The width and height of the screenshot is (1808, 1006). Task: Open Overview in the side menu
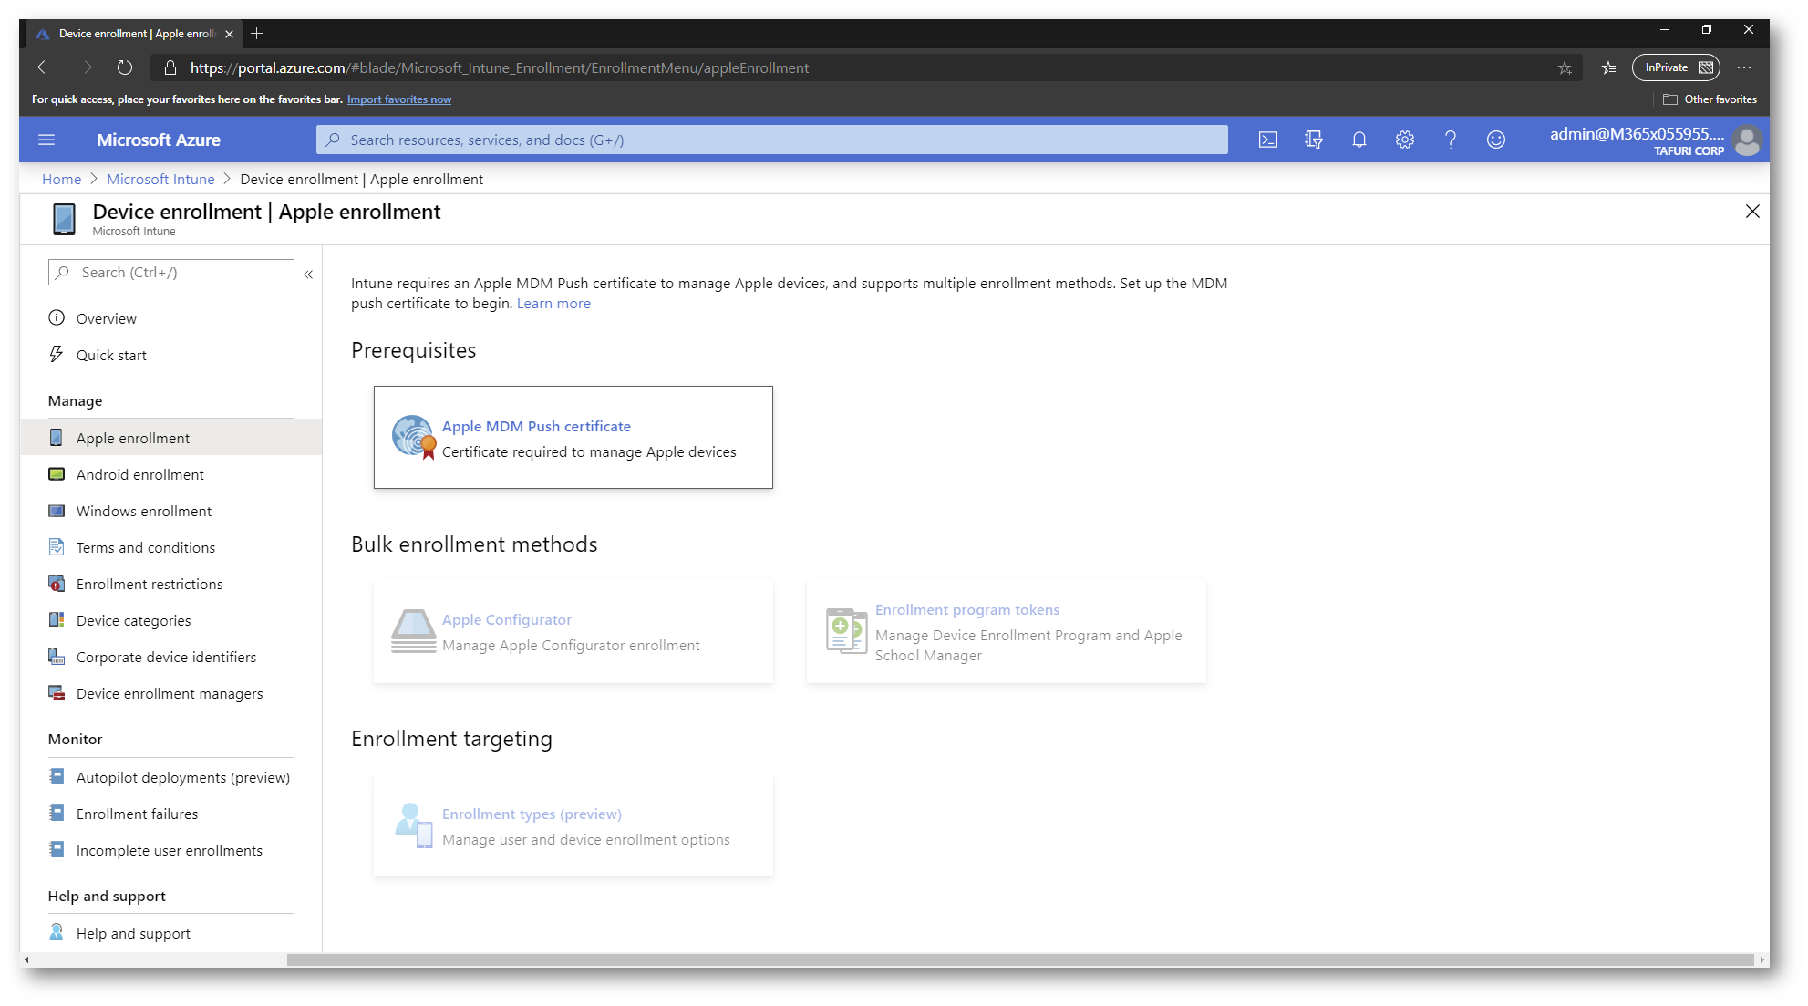click(x=106, y=318)
